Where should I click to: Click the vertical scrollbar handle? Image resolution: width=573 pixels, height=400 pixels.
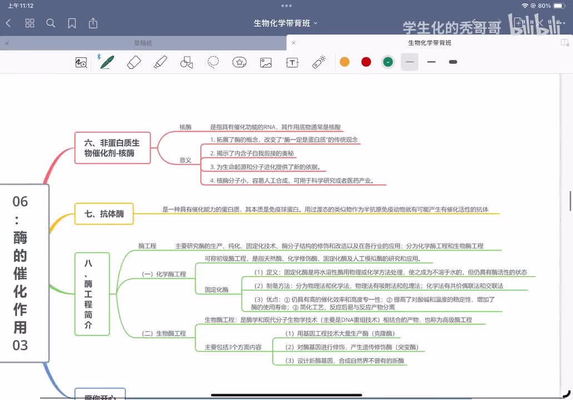(x=570, y=201)
